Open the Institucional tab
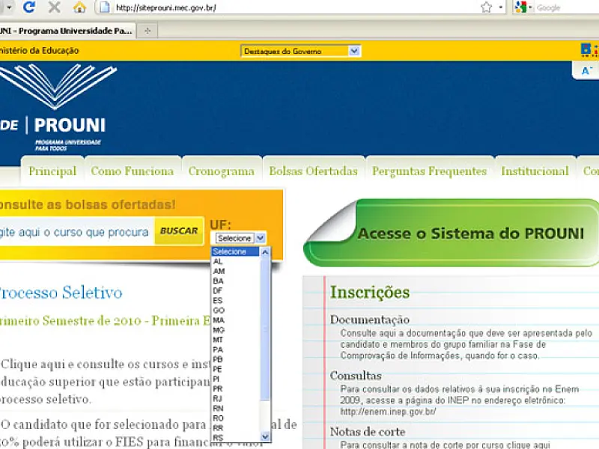This screenshot has height=449, width=599. (x=535, y=171)
